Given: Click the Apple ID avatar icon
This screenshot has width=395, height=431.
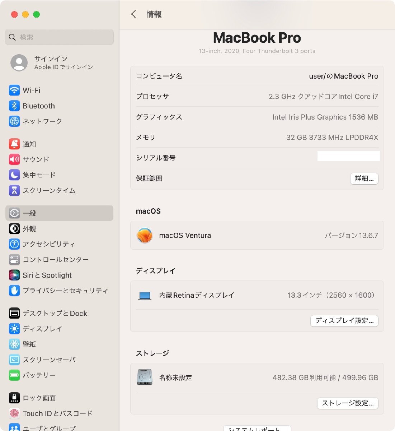Looking at the screenshot, I should coord(19,63).
